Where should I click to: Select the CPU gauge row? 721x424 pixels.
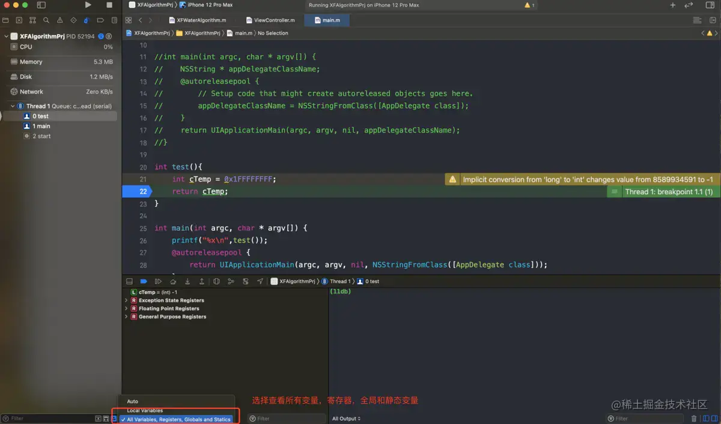tap(61, 47)
